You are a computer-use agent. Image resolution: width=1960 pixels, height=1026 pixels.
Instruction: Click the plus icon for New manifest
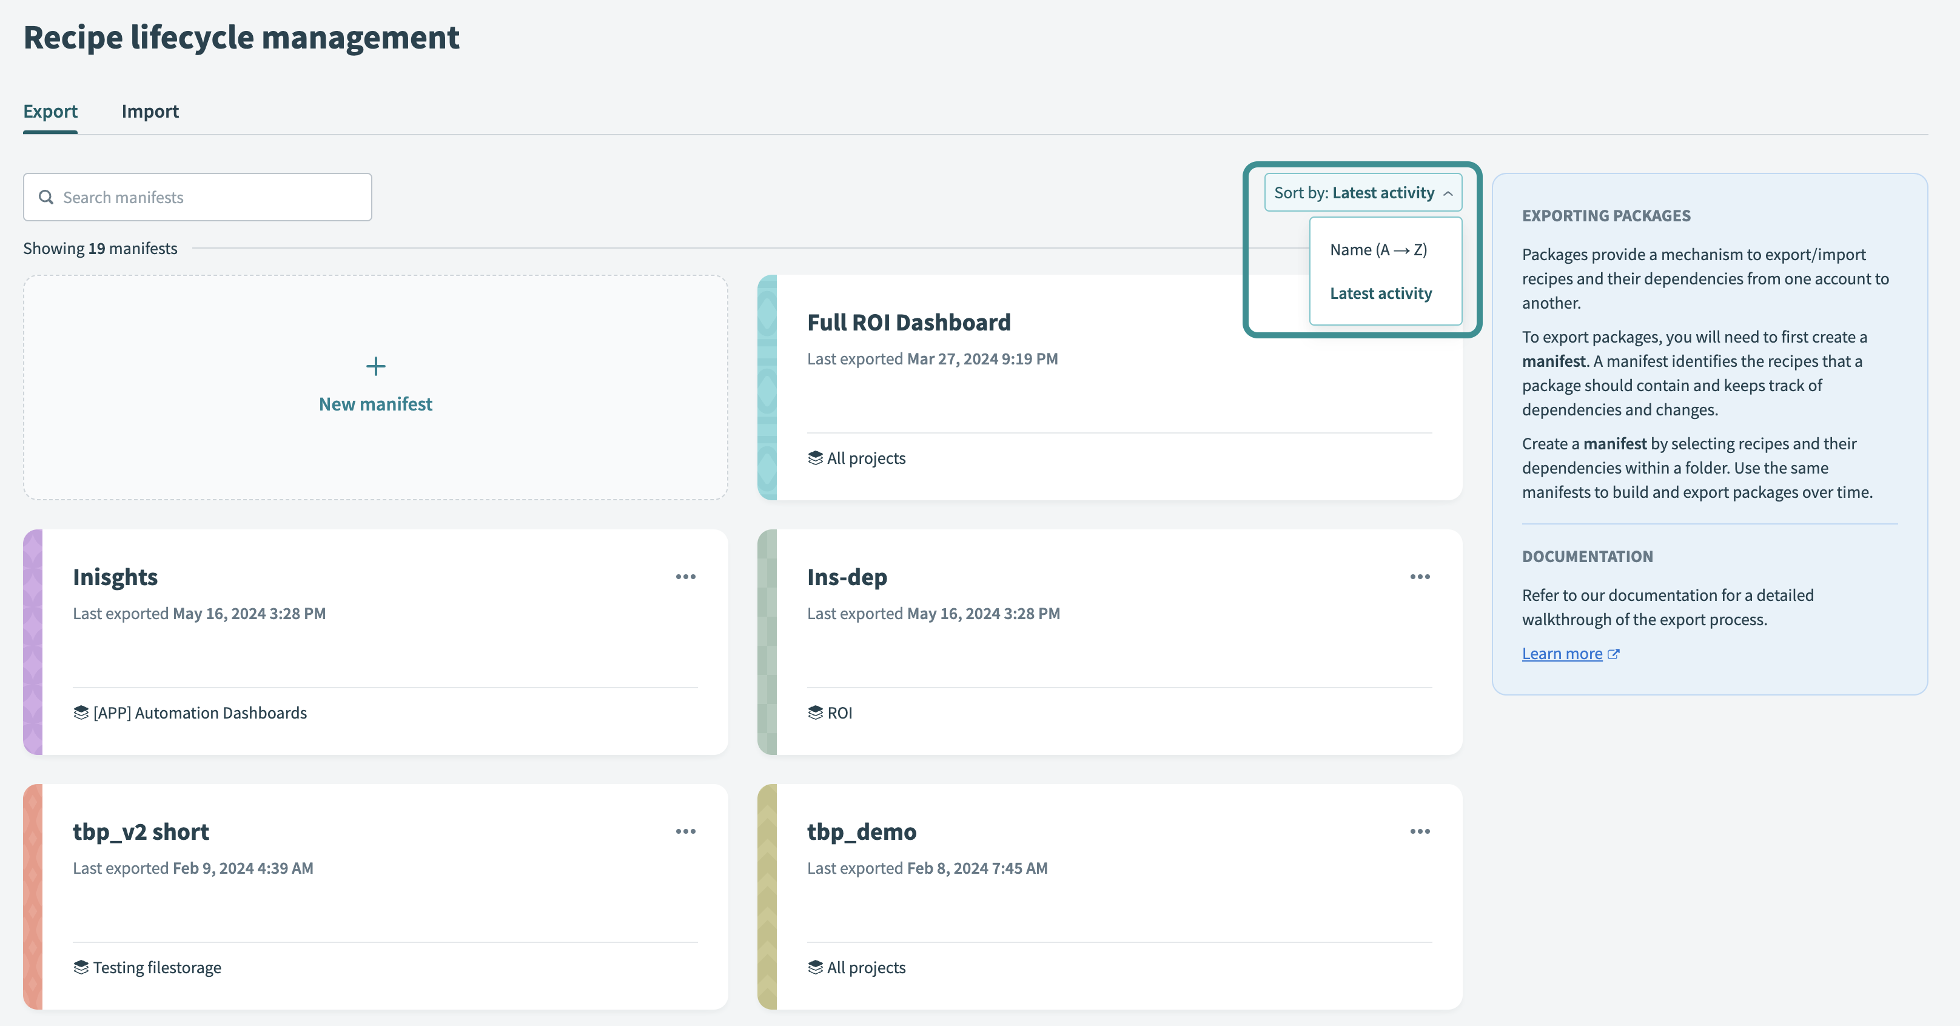(375, 367)
